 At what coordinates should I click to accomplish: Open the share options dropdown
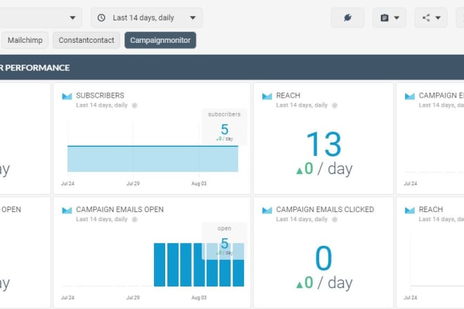[x=431, y=18]
